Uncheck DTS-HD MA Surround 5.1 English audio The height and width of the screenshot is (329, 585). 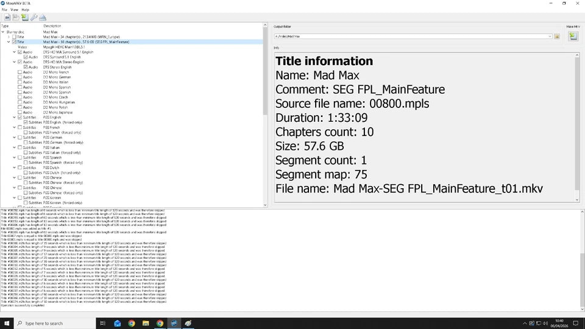pos(19,52)
